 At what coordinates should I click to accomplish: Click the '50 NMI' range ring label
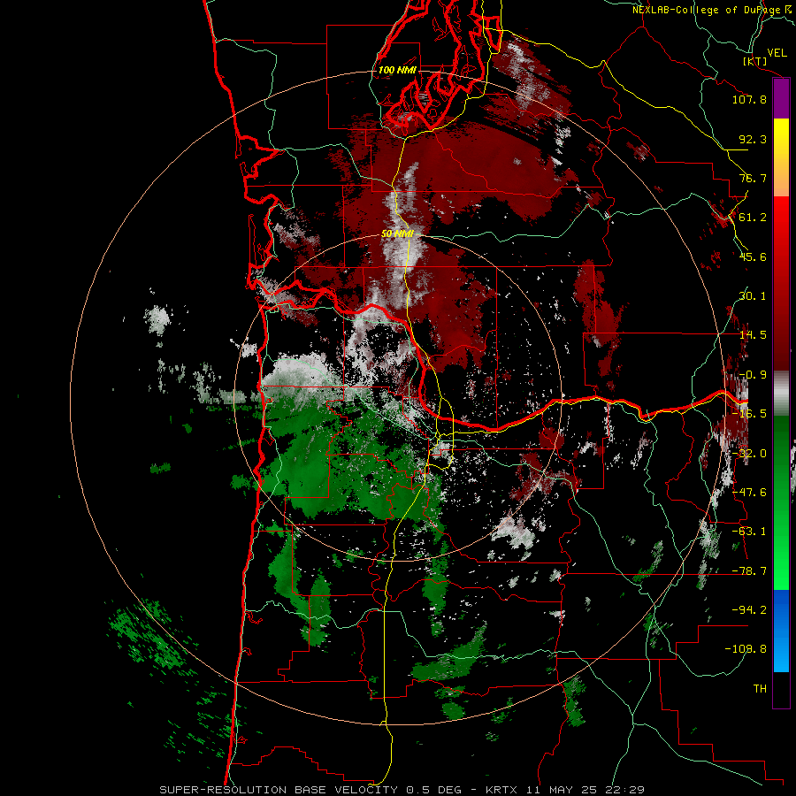[x=397, y=233]
